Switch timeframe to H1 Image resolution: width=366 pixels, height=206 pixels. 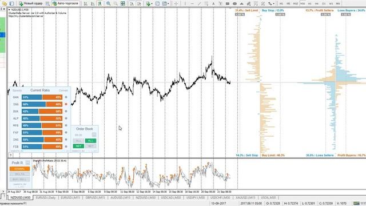310,3
